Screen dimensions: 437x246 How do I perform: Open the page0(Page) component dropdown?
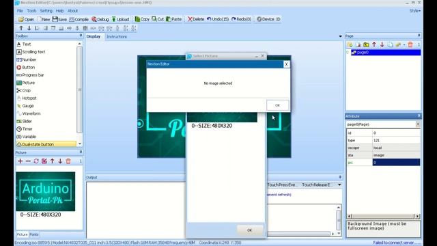(418, 124)
